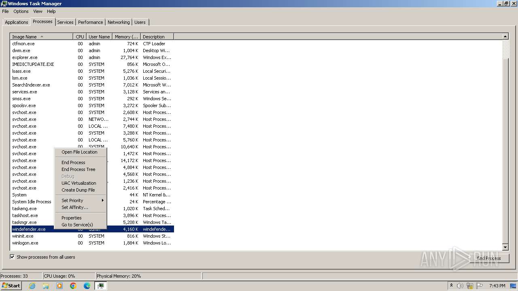Select the winlogon.exe process
This screenshot has width=518, height=291.
coord(92,243)
